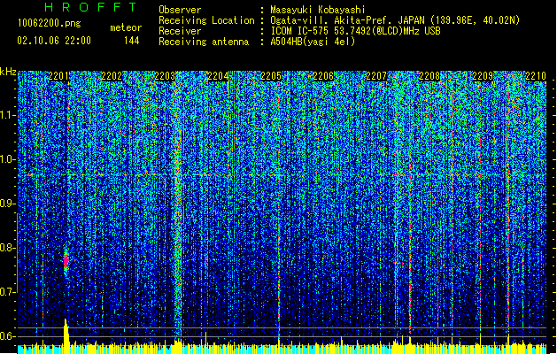Click the date 02.10.06 22:00
557x354 pixels.
(54, 41)
